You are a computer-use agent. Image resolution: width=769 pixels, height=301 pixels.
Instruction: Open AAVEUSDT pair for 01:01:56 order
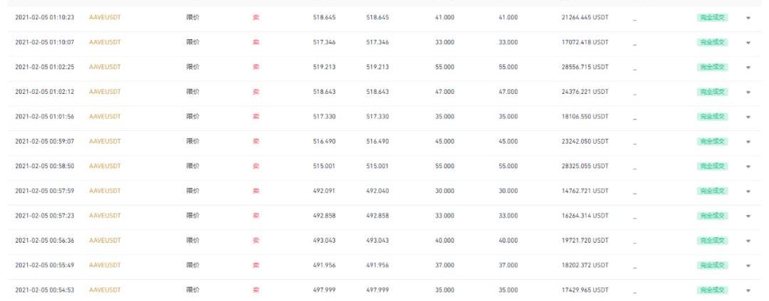[x=105, y=116]
